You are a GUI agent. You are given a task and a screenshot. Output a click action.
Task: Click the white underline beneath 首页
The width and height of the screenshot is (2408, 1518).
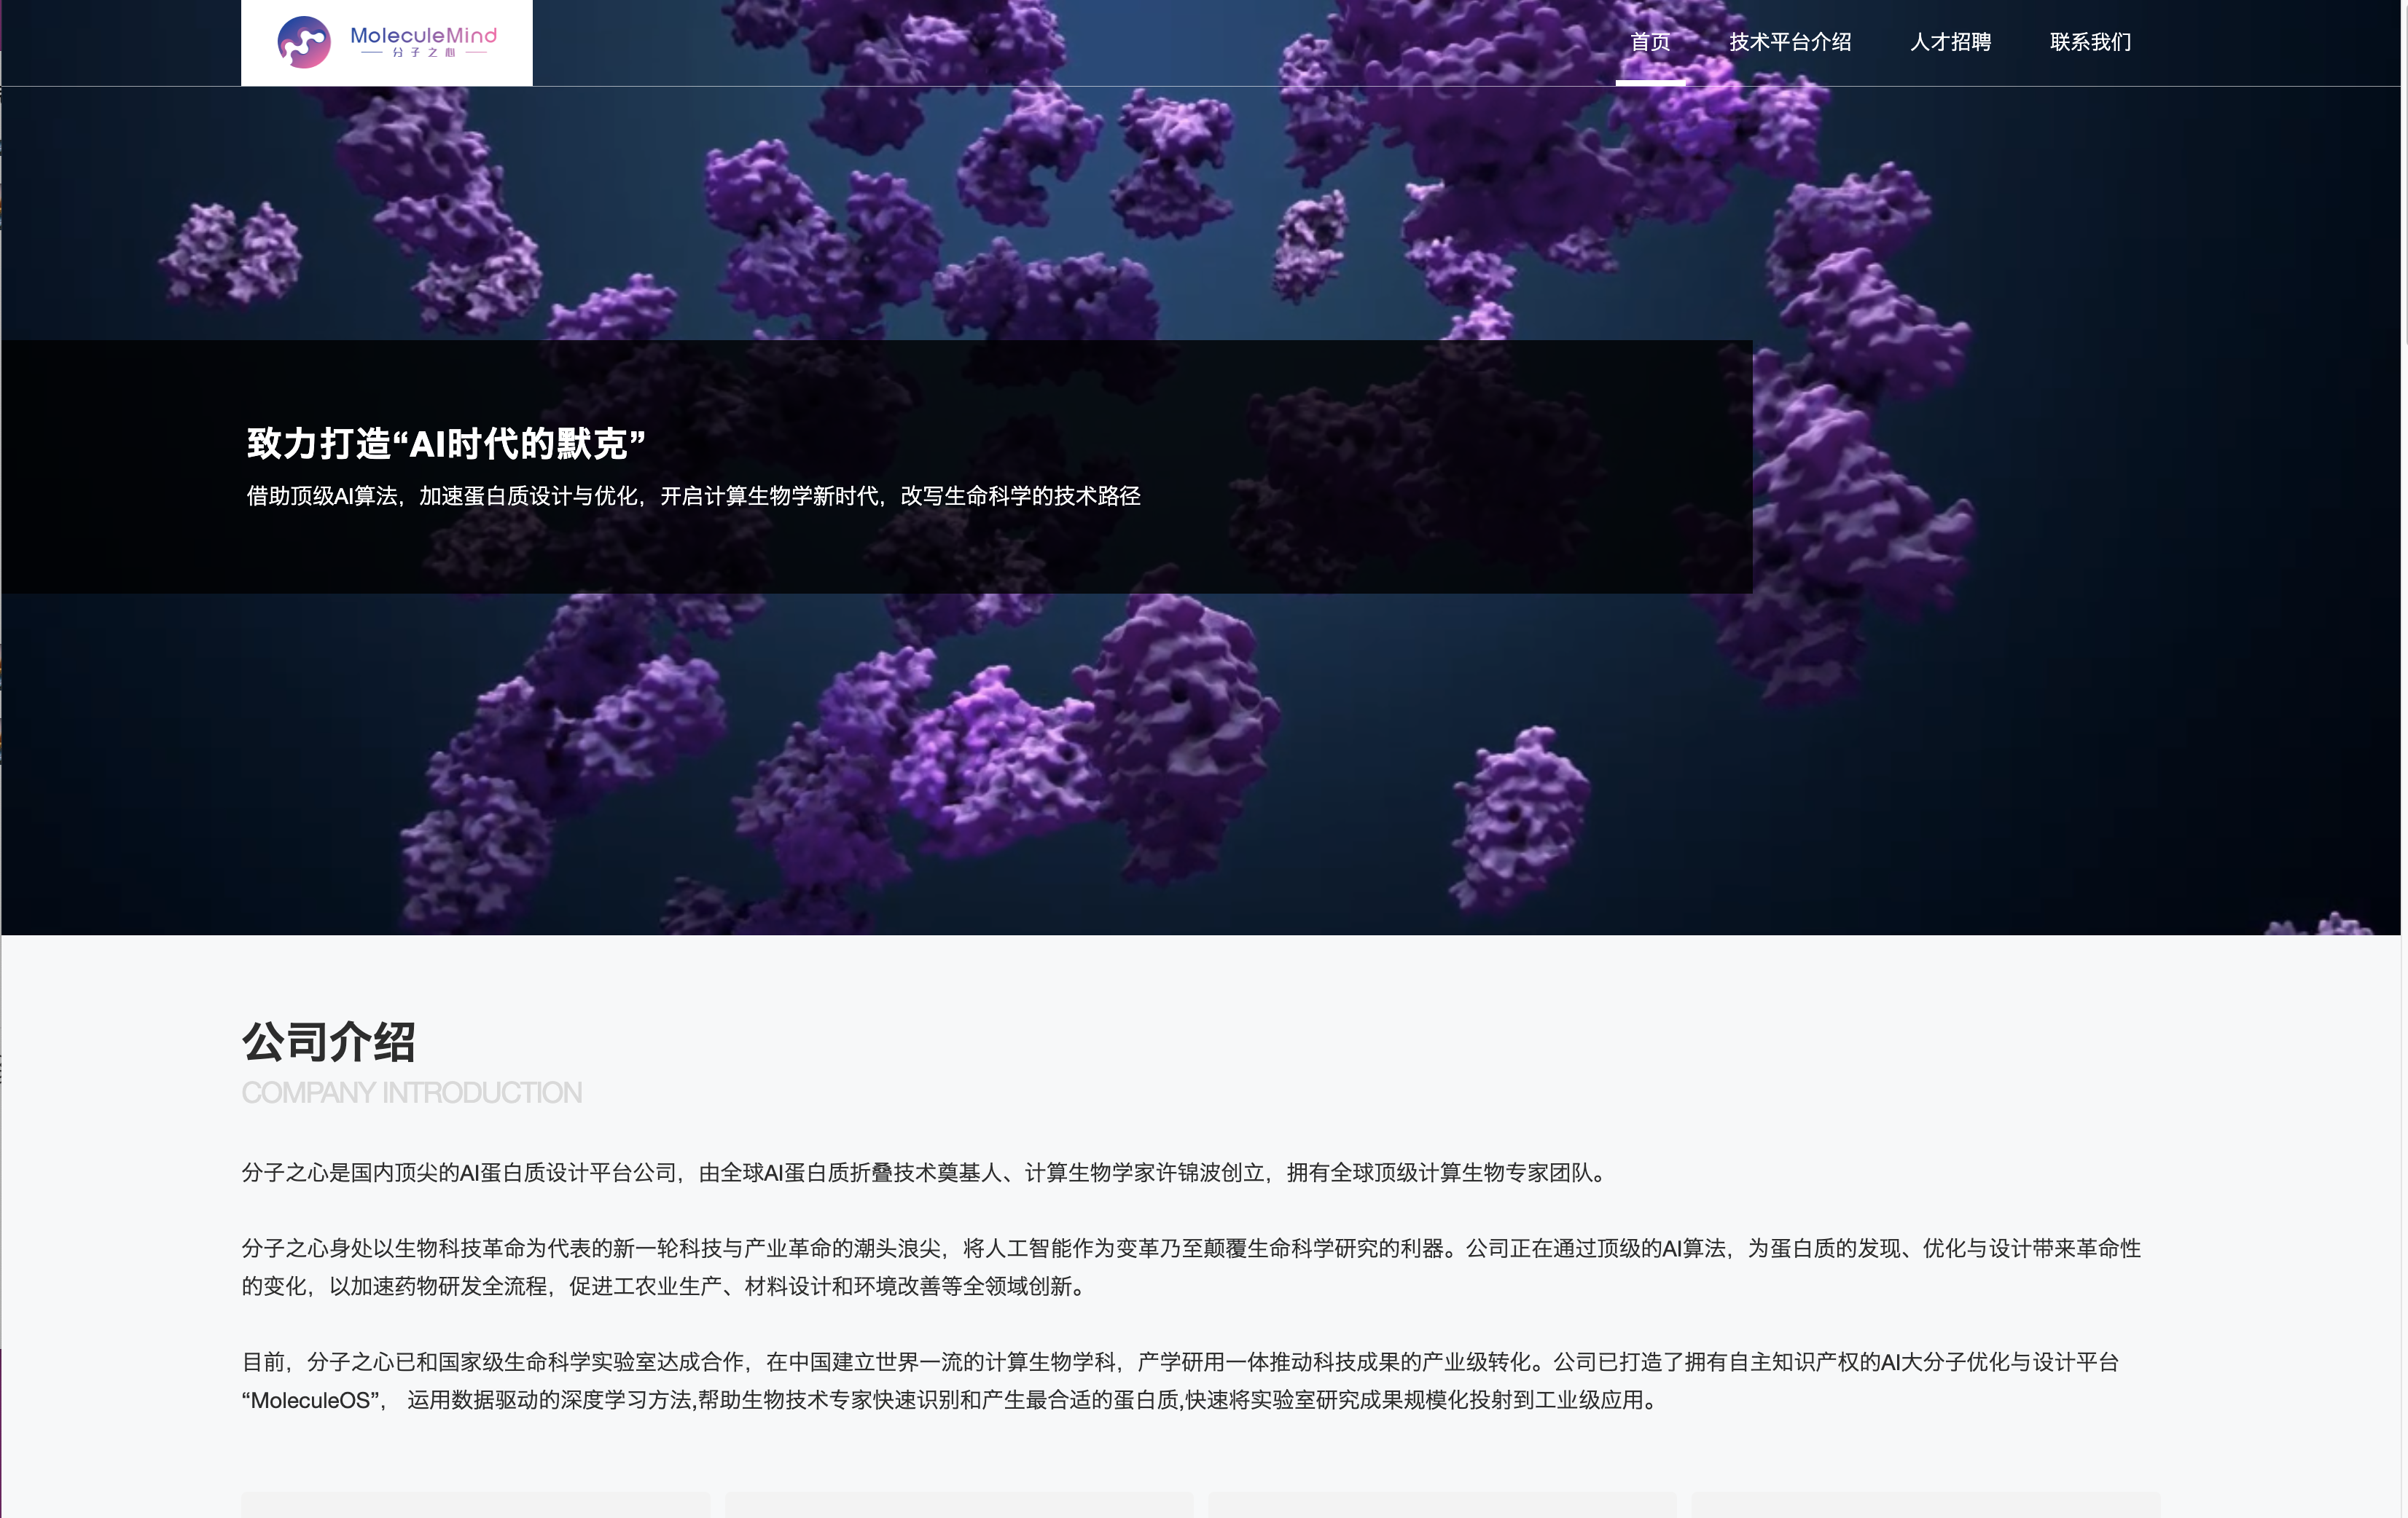[x=1650, y=83]
